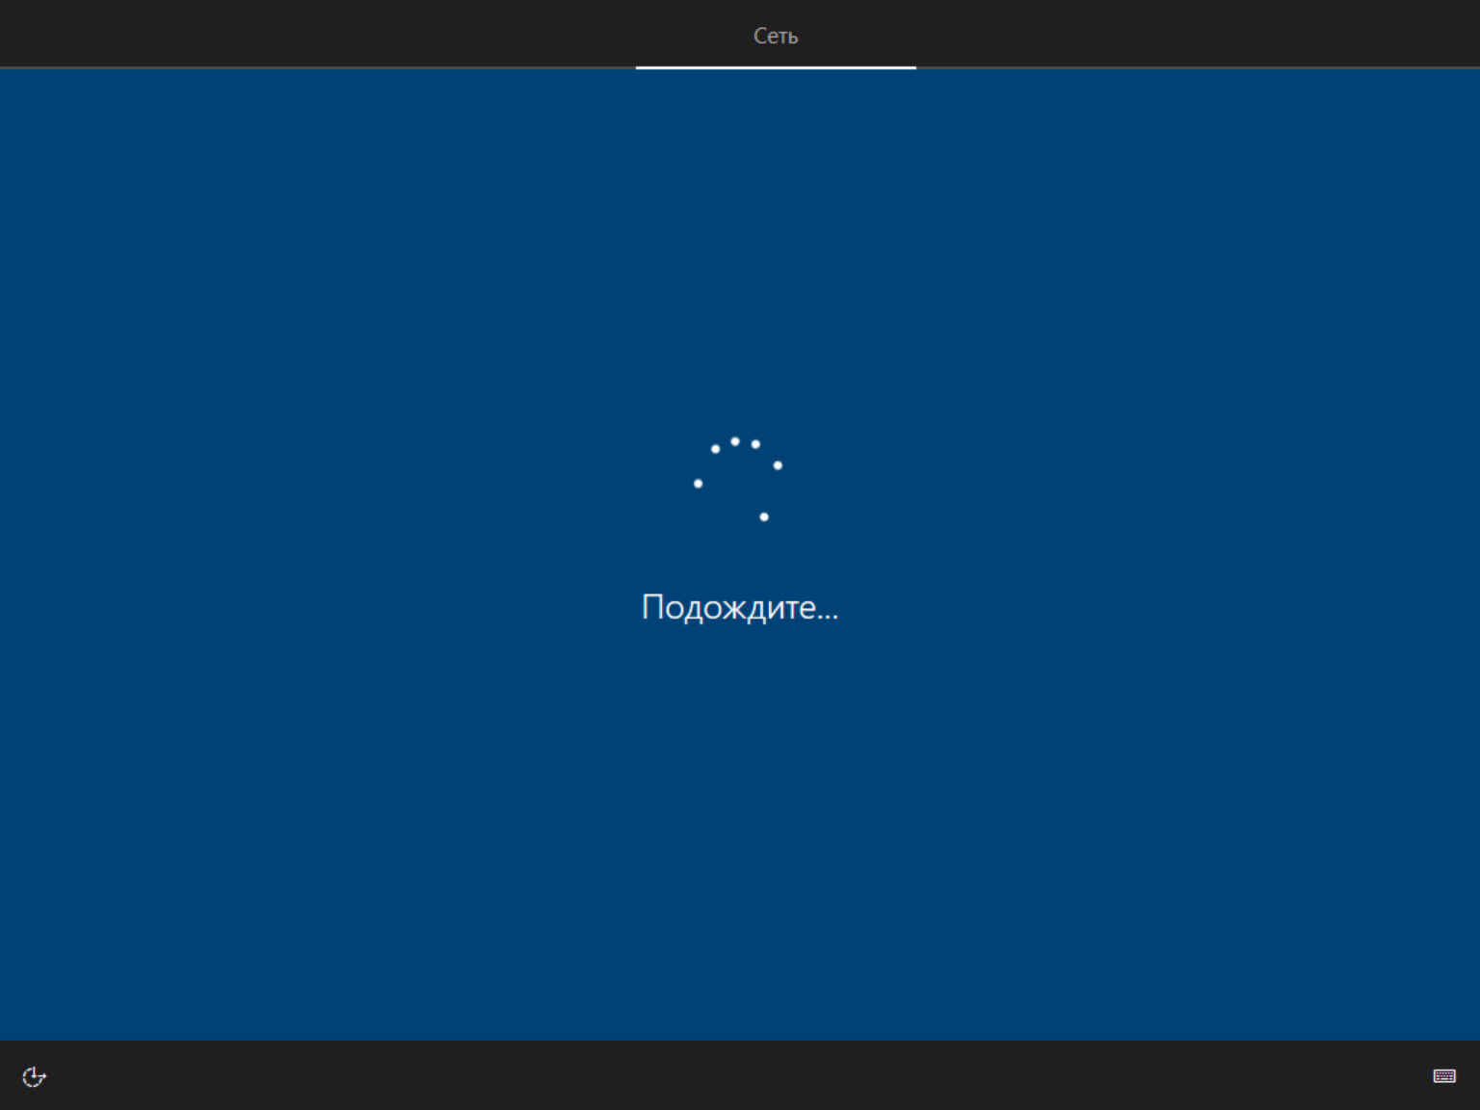Click the Подождите... text
The width and height of the screenshot is (1480, 1110).
click(740, 607)
